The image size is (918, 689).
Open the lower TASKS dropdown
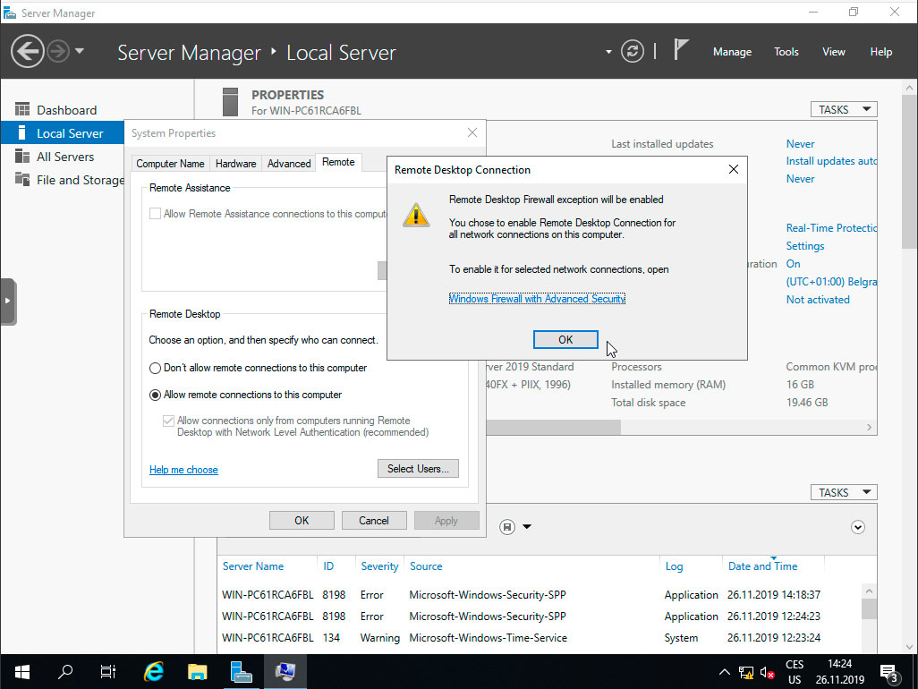point(842,491)
